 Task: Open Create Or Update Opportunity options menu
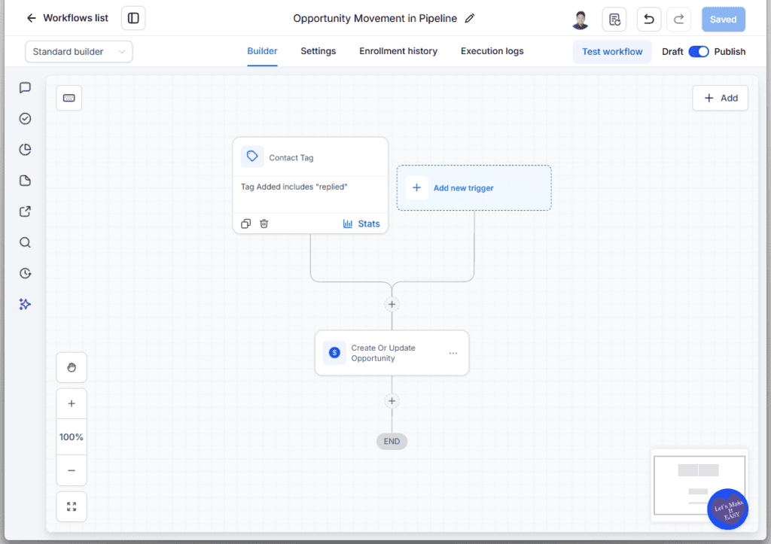pyautogui.click(x=453, y=353)
